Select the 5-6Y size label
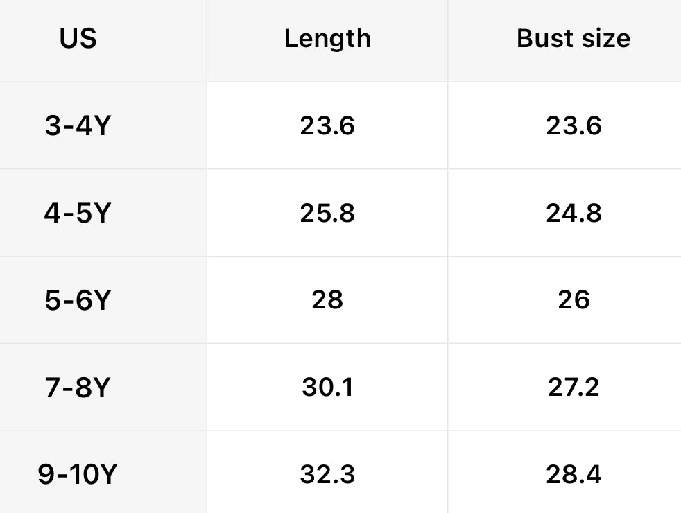This screenshot has height=513, width=681. 77,300
